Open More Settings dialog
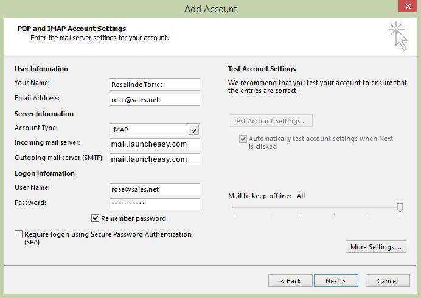Viewport: 421px width, 298px height. (376, 247)
